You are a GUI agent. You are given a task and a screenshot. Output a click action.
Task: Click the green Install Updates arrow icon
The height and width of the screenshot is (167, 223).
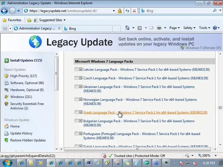coord(6,60)
